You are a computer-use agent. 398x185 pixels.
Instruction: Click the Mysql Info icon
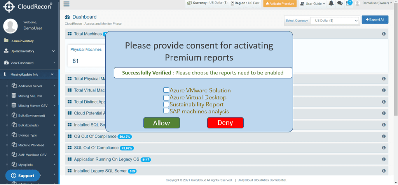14,164
